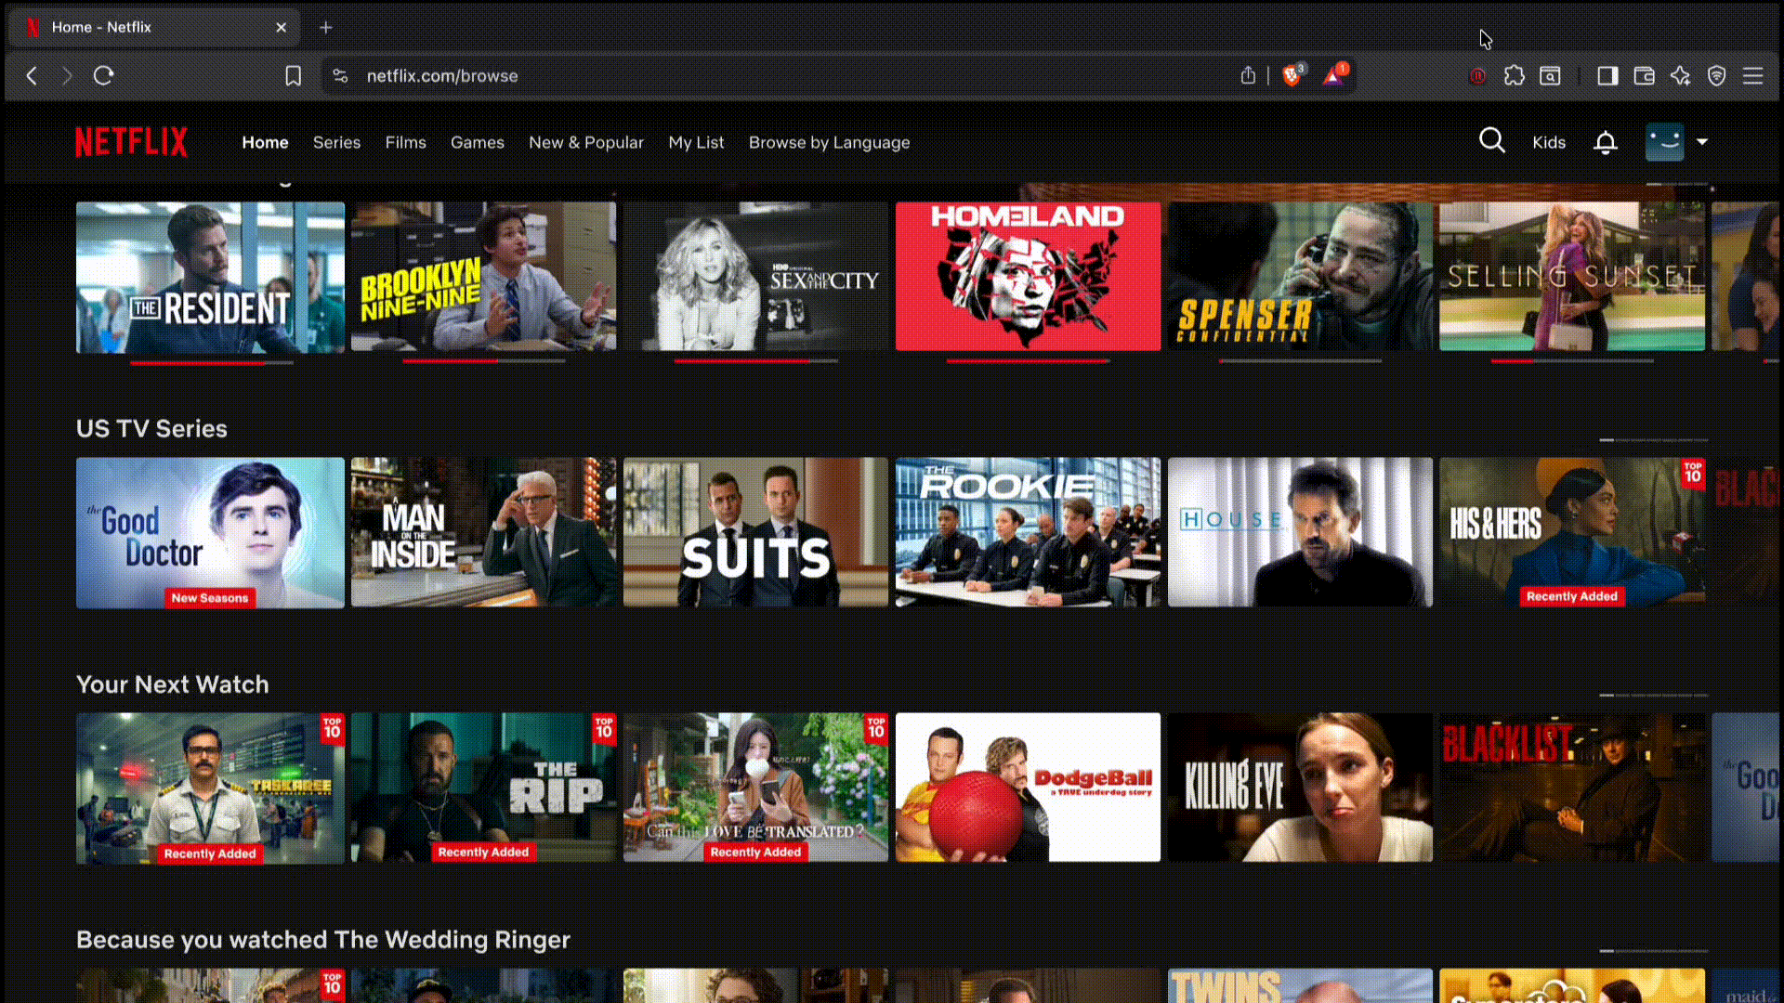This screenshot has height=1003, width=1784.
Task: Bookmark this page
Action: [293, 76]
